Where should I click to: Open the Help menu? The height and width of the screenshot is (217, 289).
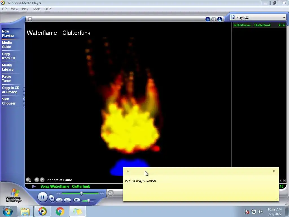point(48,9)
